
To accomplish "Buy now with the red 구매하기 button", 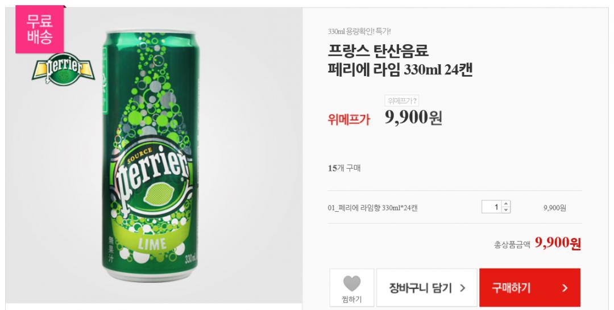I will (x=530, y=288).
